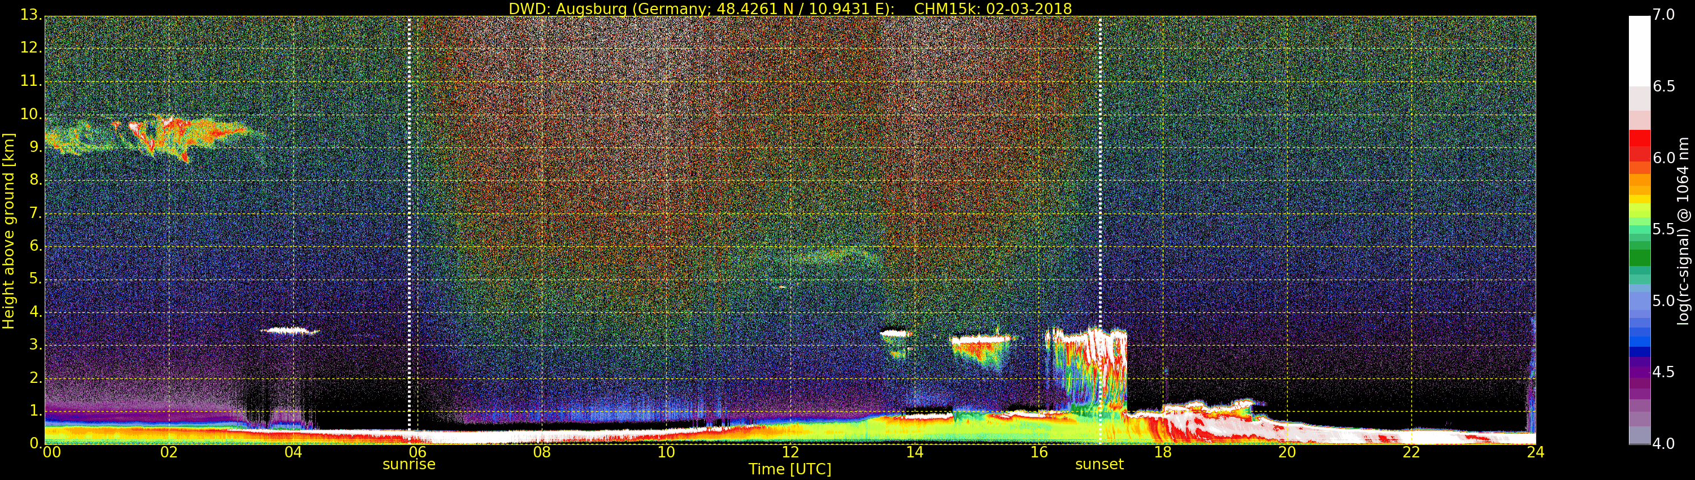Click the 4.0 colorbar tick label
The height and width of the screenshot is (480, 1695).
(x=1664, y=444)
